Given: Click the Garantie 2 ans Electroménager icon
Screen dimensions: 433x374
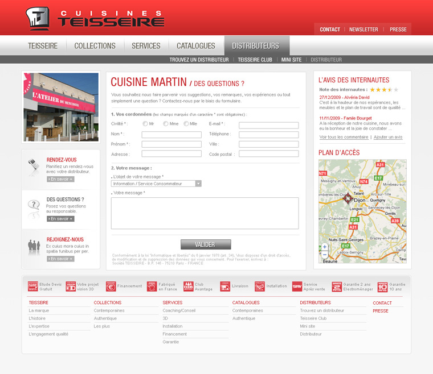Looking at the screenshot, I should 337,286.
